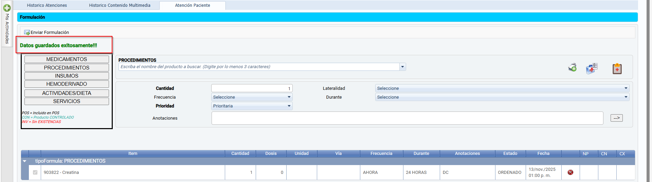Switch to Historico Contenido Multimedia tab

[120, 5]
